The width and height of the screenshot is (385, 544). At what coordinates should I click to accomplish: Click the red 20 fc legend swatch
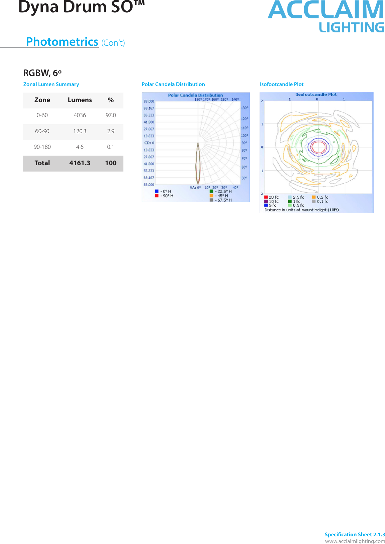coord(266,197)
